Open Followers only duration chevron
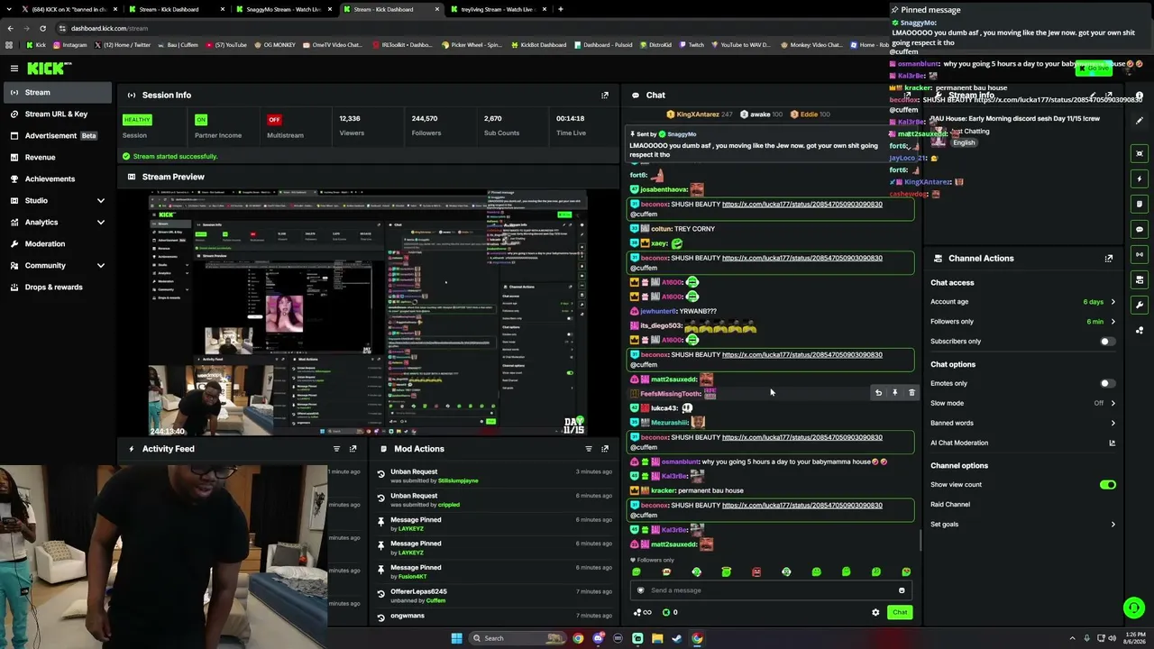The height and width of the screenshot is (649, 1154). [1113, 322]
